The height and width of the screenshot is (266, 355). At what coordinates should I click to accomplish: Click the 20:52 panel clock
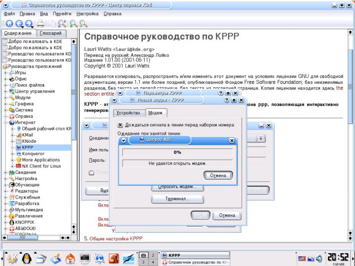(x=339, y=257)
